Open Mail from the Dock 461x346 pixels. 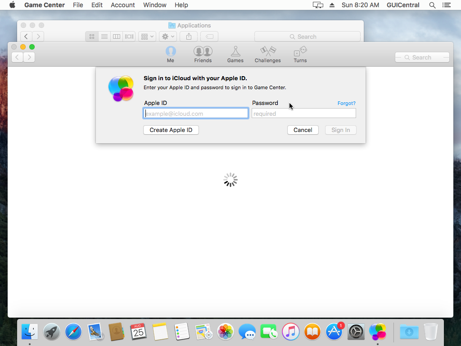(x=95, y=332)
